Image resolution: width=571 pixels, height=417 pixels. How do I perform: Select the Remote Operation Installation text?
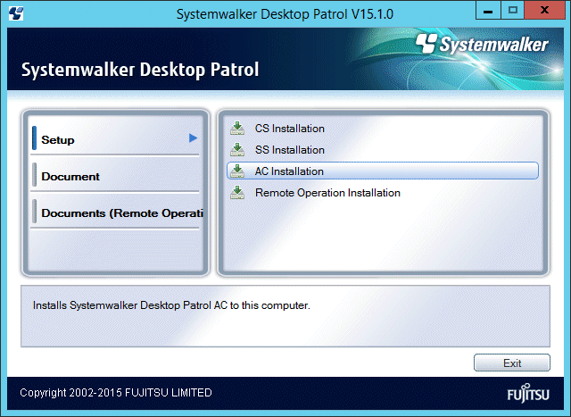[x=327, y=193]
